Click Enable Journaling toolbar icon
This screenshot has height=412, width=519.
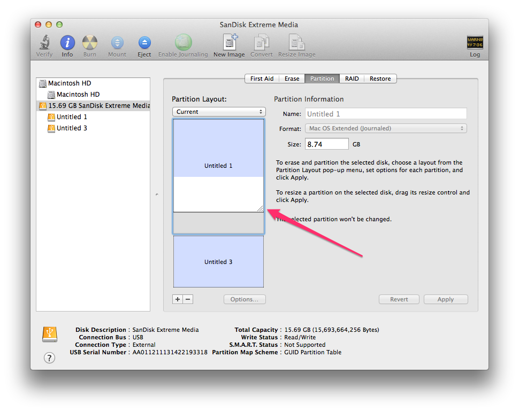coord(183,43)
